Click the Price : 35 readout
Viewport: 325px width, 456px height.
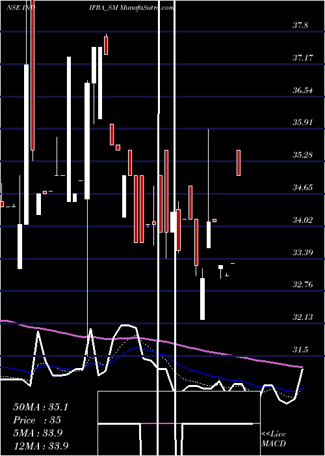point(37,420)
